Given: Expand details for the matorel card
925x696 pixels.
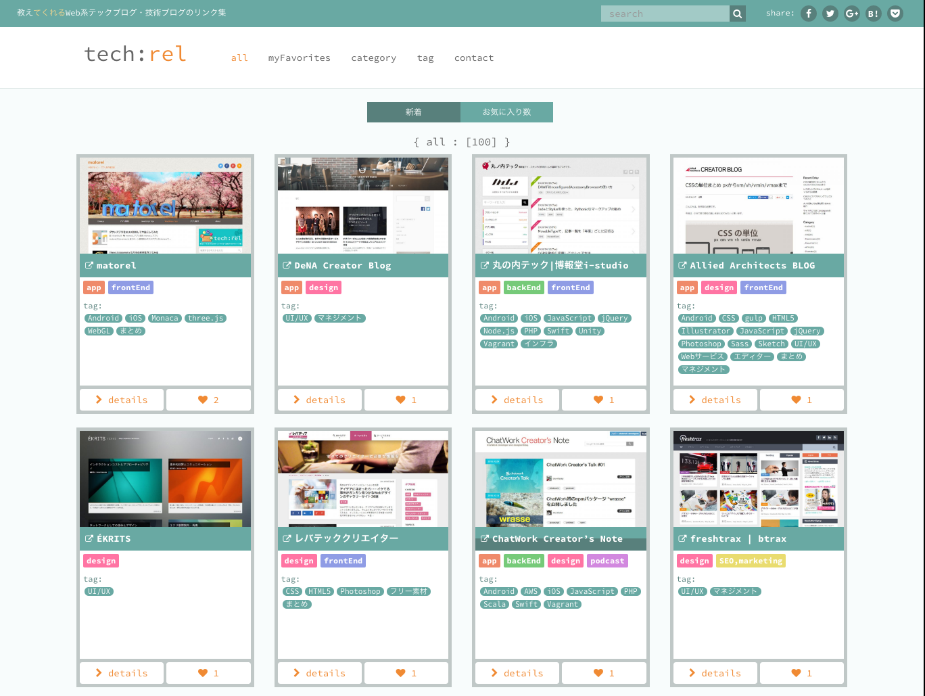Looking at the screenshot, I should (x=122, y=400).
